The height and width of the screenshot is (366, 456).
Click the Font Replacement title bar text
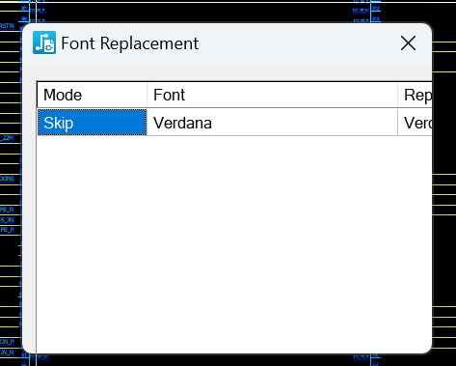[x=130, y=43]
